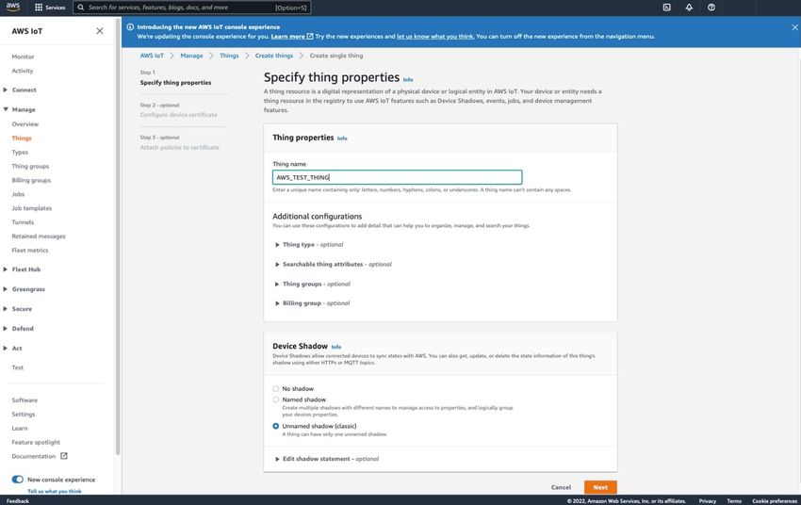Image resolution: width=801 pixels, height=505 pixels.
Task: Open Info link beside Device Shadow
Action: tap(336, 348)
